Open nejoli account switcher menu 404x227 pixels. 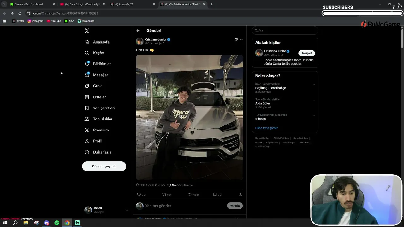coord(107,210)
